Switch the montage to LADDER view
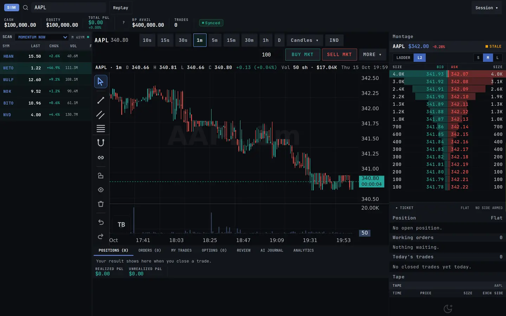The image size is (506, 316). (403, 58)
